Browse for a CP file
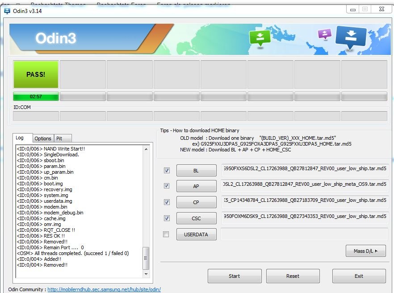 coord(196,202)
